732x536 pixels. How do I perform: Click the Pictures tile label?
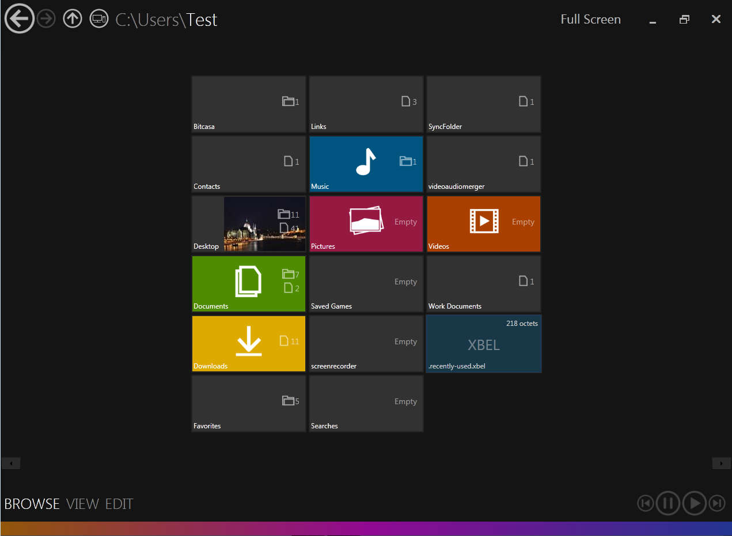coord(323,246)
